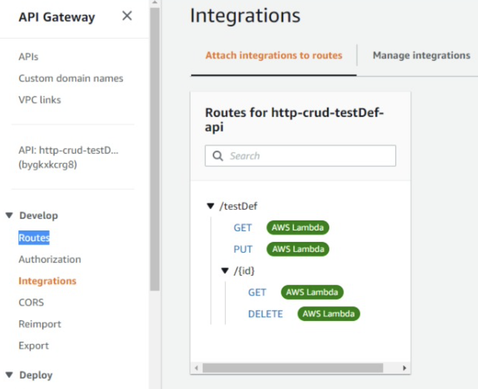Open Authorization under Develop
Image resolution: width=478 pixels, height=389 pixels.
pyautogui.click(x=50, y=259)
